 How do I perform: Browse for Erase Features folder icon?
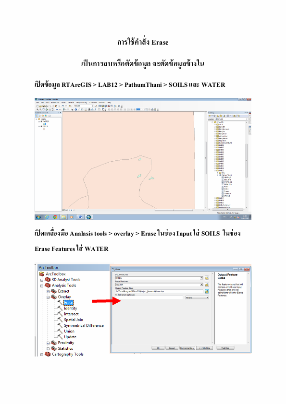coord(207,285)
